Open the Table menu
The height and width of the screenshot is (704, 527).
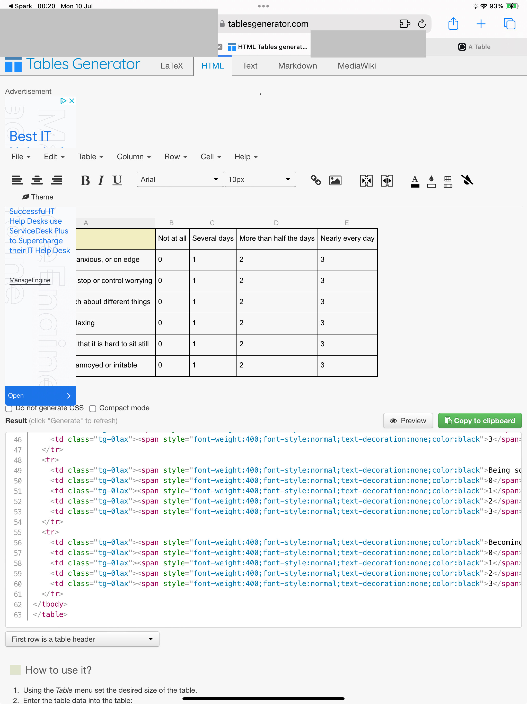(x=90, y=157)
